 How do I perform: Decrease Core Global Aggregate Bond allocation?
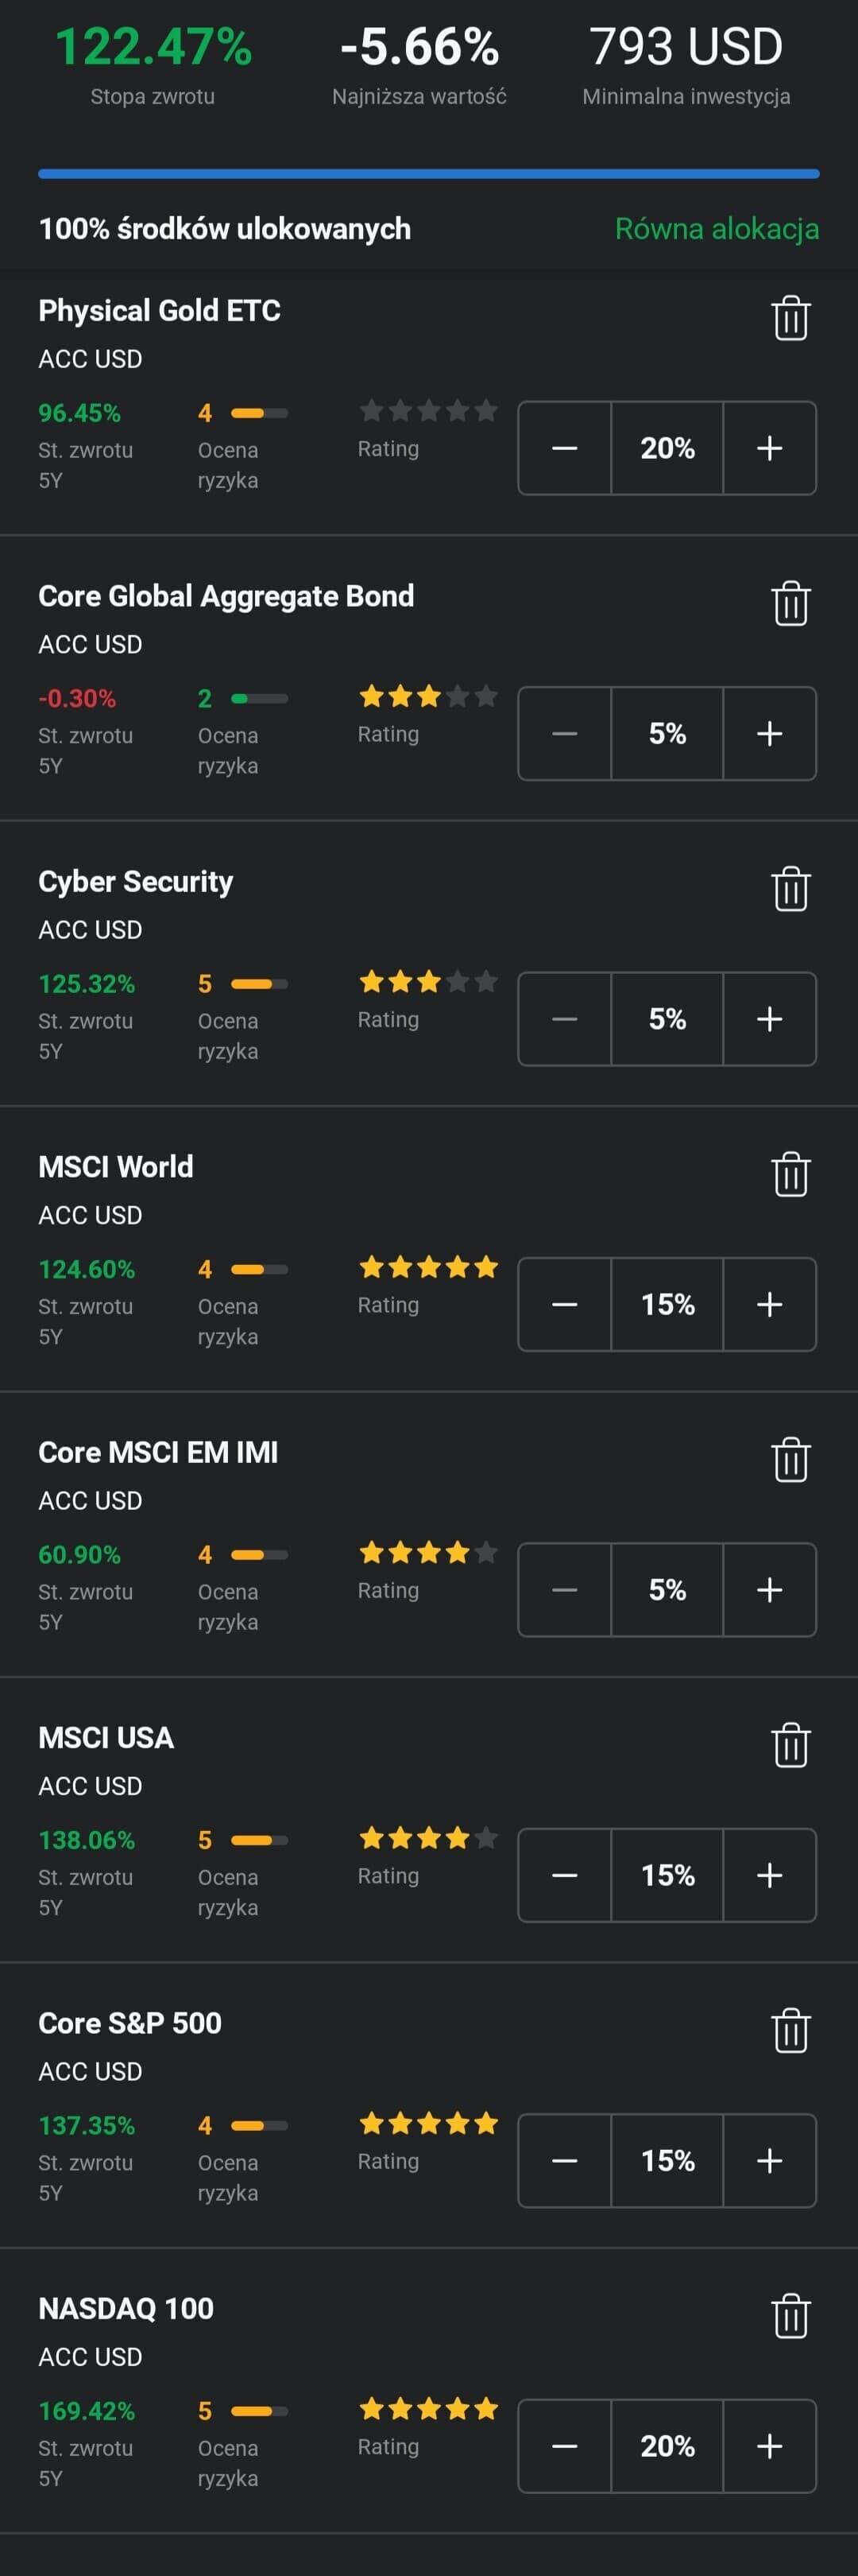click(x=564, y=733)
